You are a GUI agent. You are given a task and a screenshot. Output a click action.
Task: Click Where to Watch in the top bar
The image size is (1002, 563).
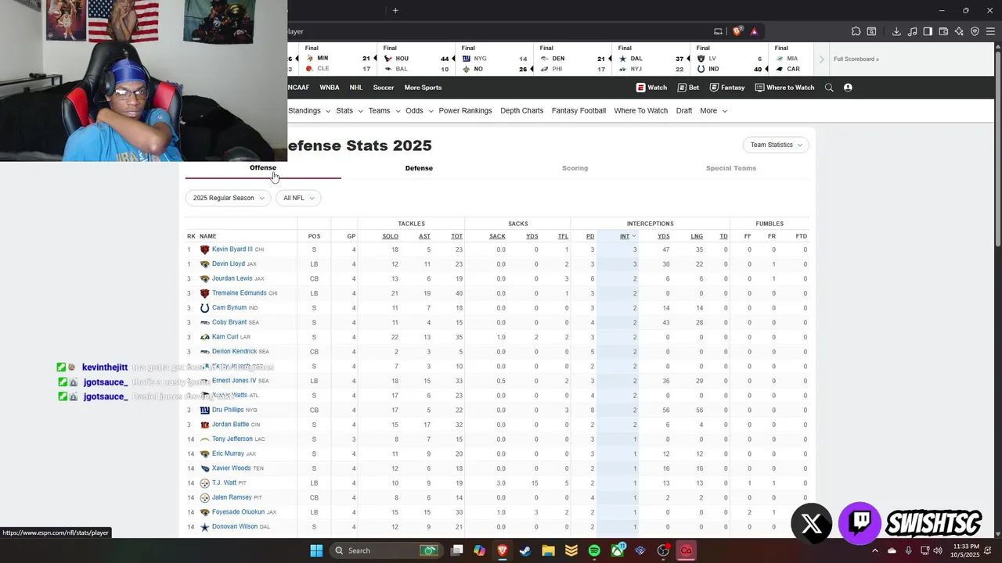pos(784,88)
